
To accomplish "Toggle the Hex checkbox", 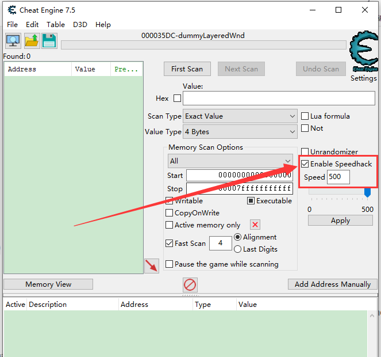I will click(177, 98).
